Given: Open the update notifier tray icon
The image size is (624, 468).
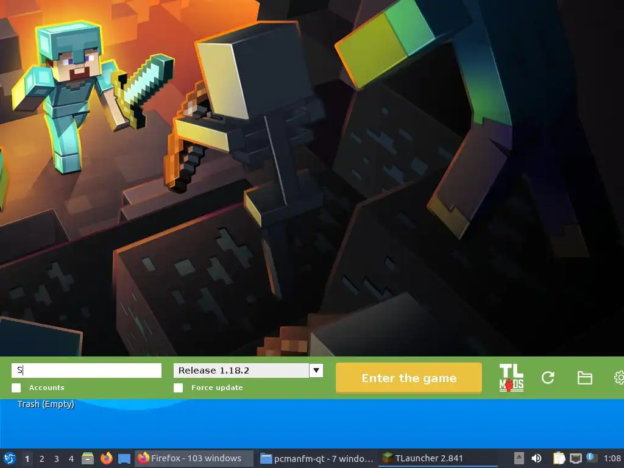Looking at the screenshot, I should (591, 458).
